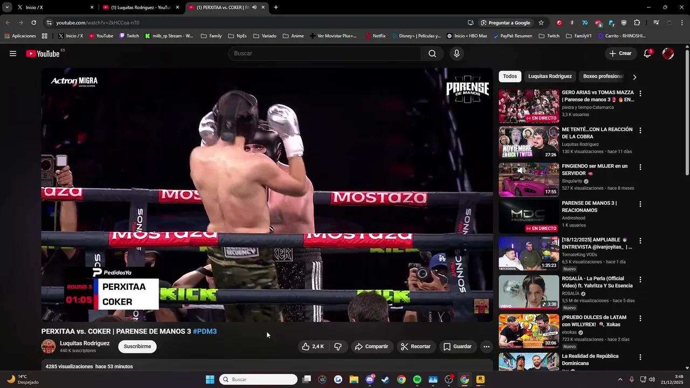Open the Anime bookmarks folder
The width and height of the screenshot is (690, 388).
tap(293, 36)
